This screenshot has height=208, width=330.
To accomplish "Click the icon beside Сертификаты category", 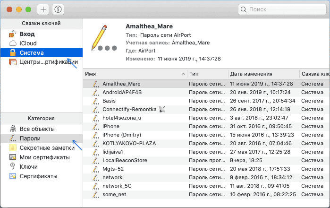I will click(13, 176).
